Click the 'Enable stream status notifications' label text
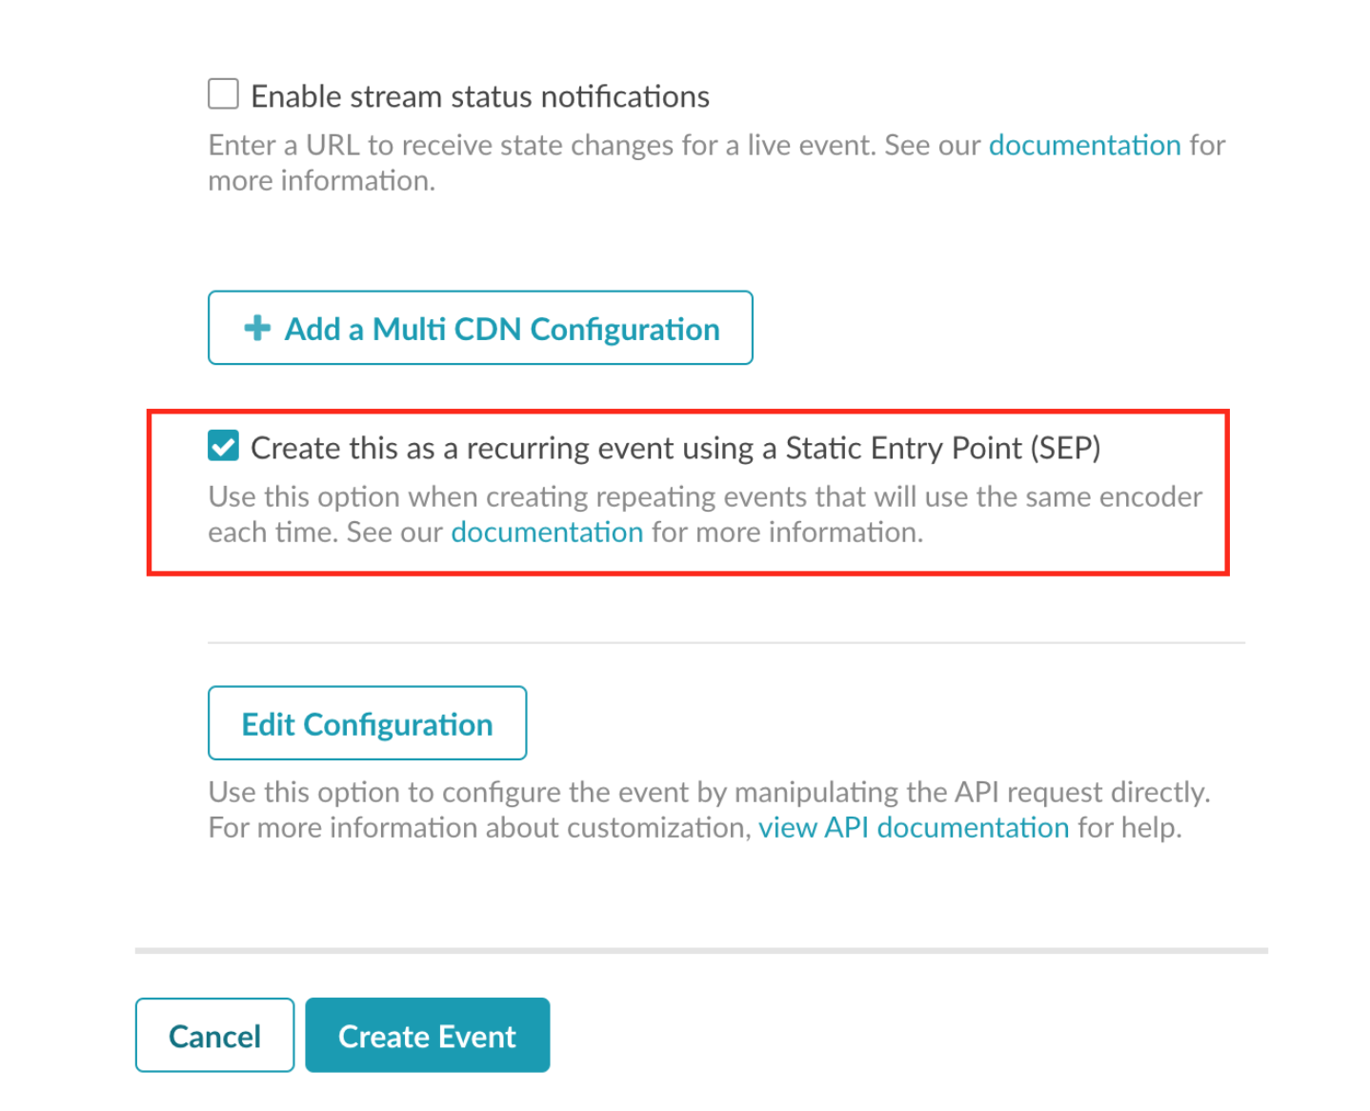This screenshot has width=1370, height=1111. pyautogui.click(x=480, y=96)
